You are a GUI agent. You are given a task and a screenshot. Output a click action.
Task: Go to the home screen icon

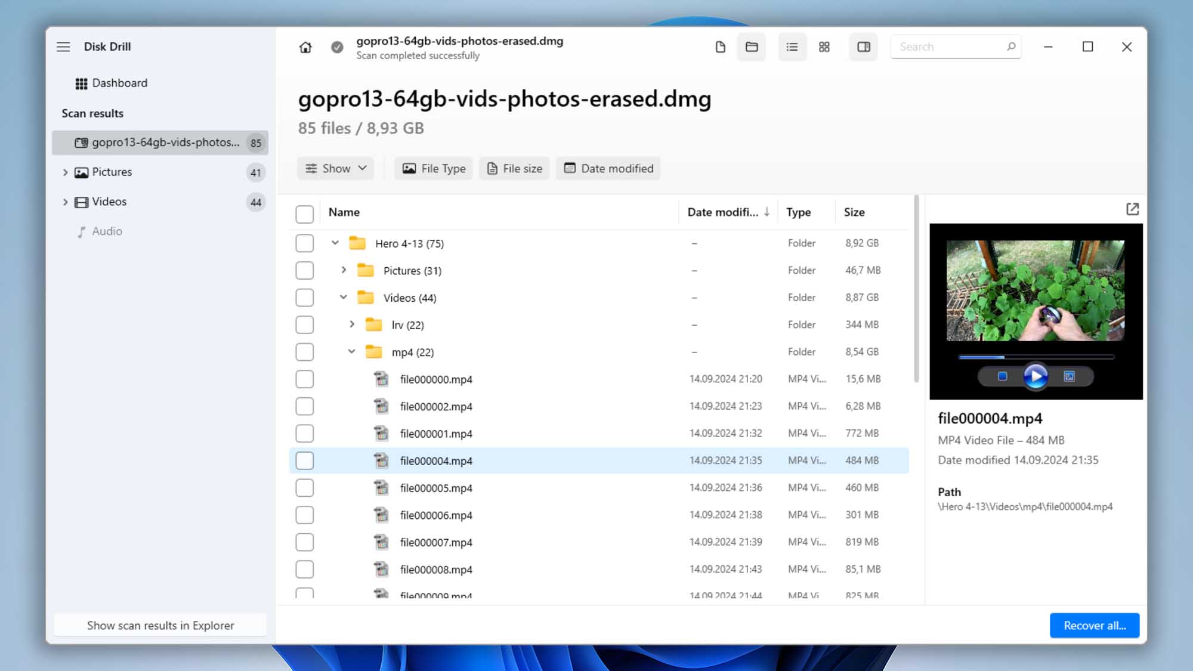(305, 47)
